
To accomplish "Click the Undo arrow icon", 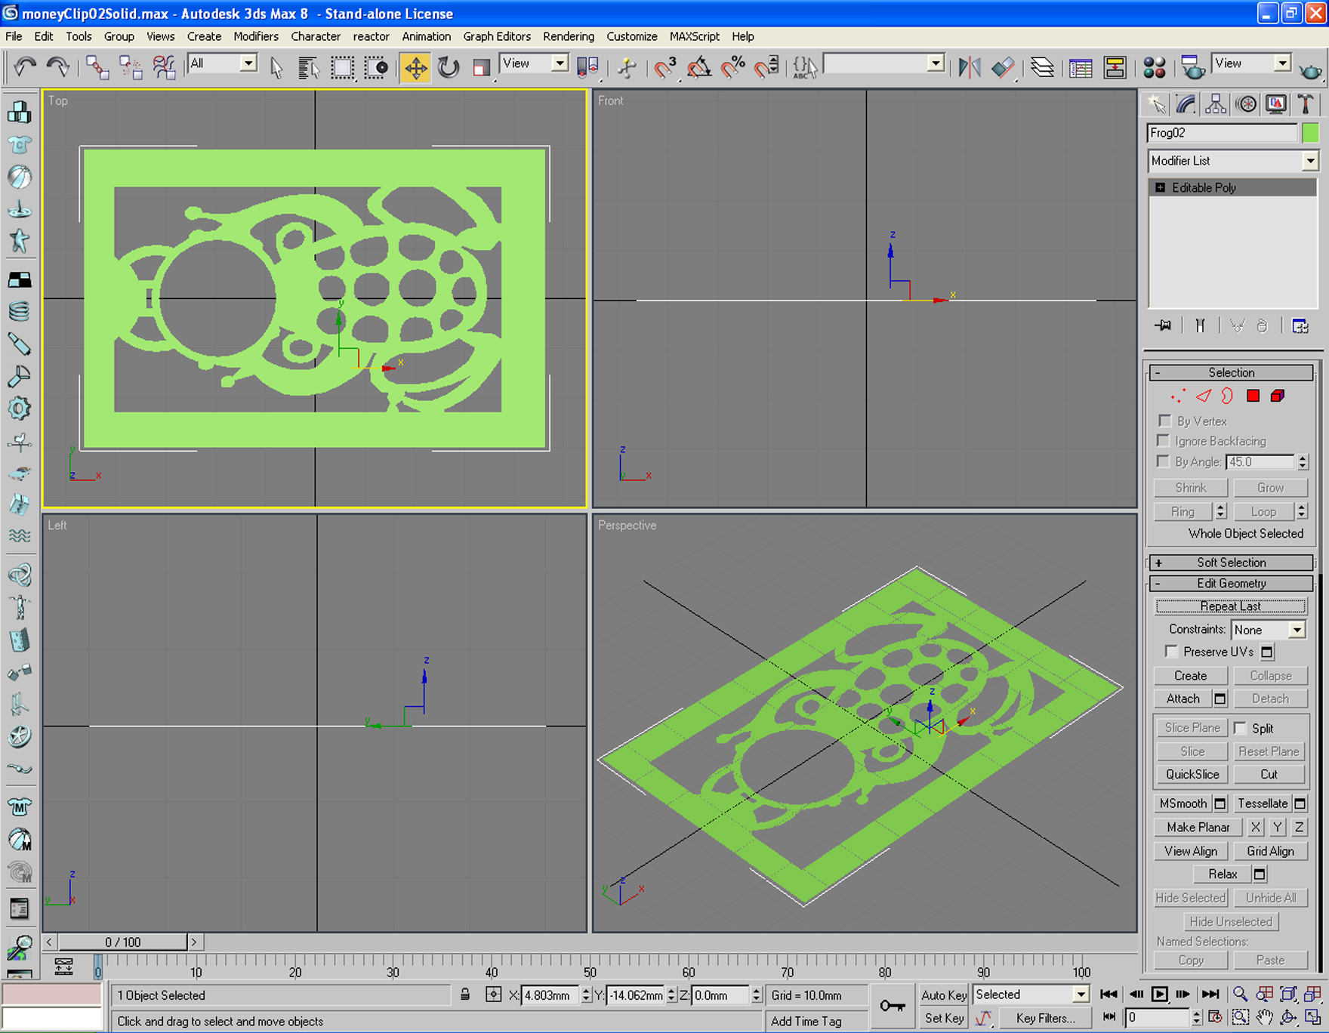I will click(x=25, y=68).
